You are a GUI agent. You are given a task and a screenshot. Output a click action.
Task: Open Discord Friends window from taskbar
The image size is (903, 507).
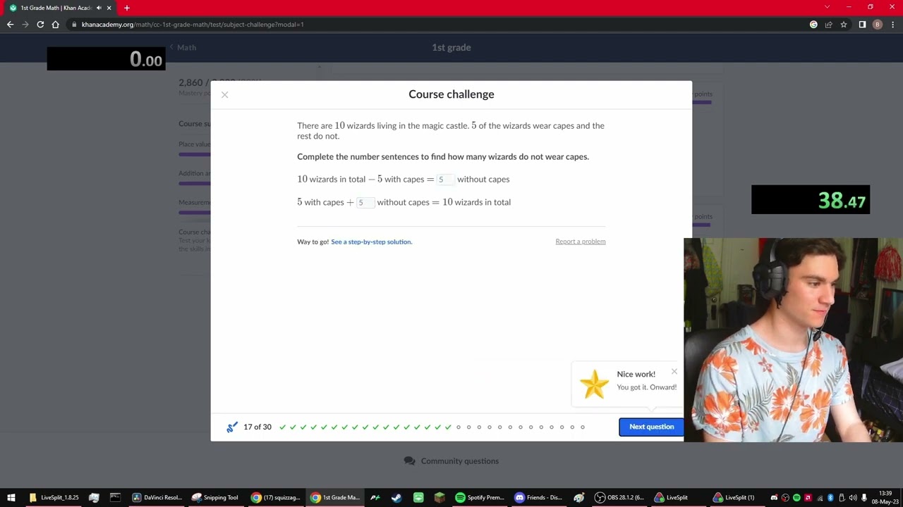pyautogui.click(x=539, y=498)
